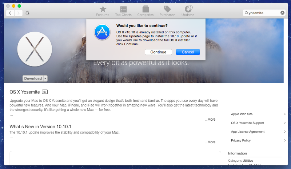Click the loading spinner icon
Screen dimensions: 291x169
click(27, 13)
